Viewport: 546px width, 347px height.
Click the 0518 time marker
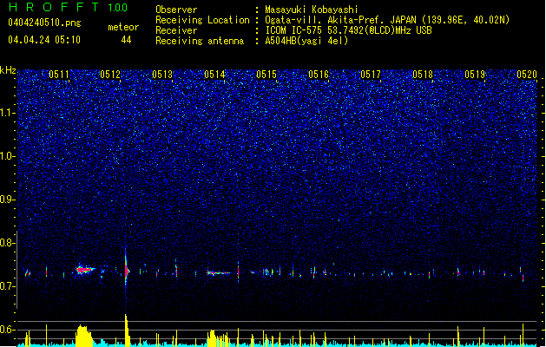point(423,75)
